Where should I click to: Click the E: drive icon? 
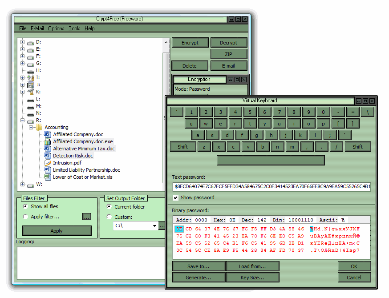click(31, 50)
